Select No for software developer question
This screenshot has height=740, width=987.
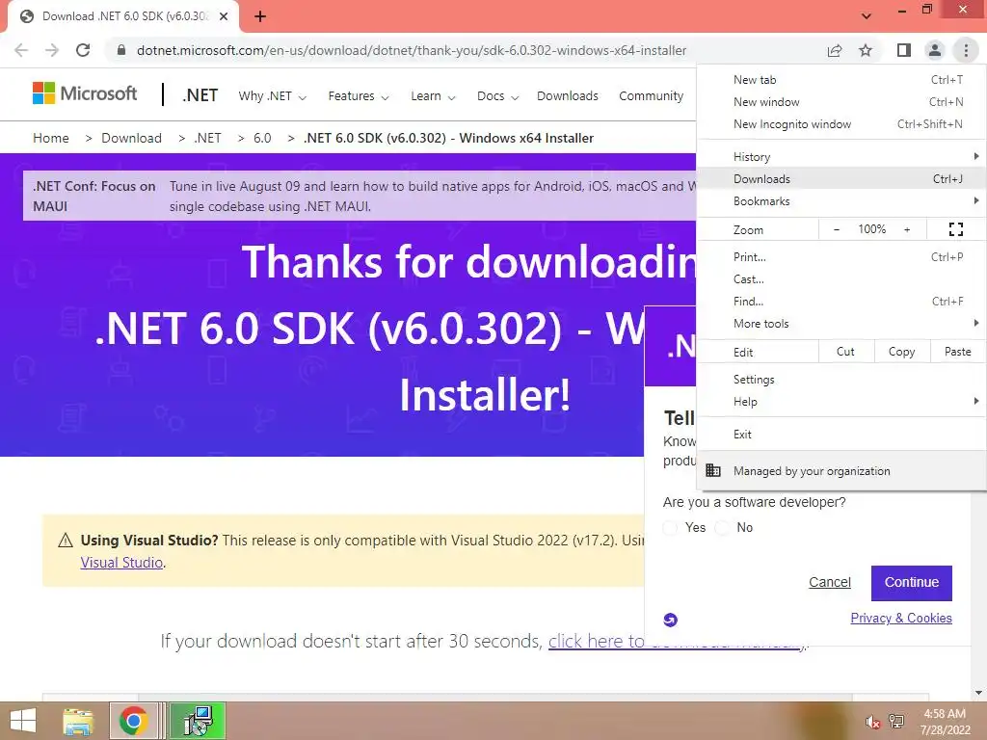coord(723,528)
